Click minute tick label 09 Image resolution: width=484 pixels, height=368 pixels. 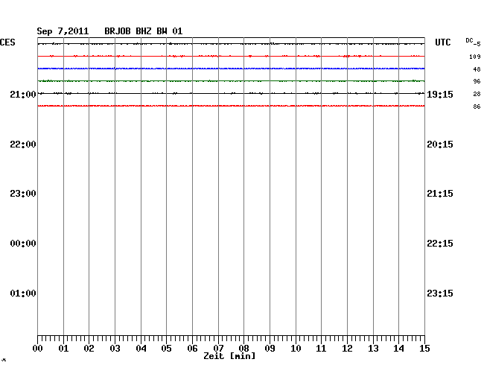270,349
